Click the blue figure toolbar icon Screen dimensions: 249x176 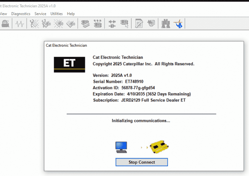tap(179, 24)
